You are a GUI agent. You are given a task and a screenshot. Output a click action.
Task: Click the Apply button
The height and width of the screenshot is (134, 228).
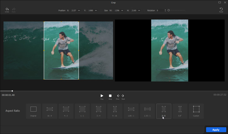coord(216,130)
